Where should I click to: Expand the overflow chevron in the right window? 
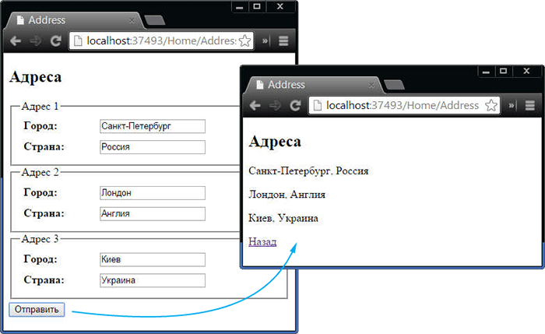coord(512,105)
